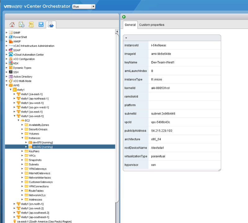Click the Volumes folder icon
The width and height of the screenshot is (248, 223).
[26, 133]
